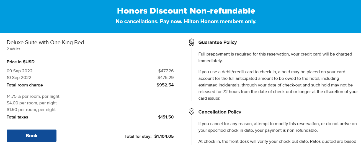361x145 pixels.
Task: Click the Total for stay $1,104.05 amount
Action: pos(164,136)
